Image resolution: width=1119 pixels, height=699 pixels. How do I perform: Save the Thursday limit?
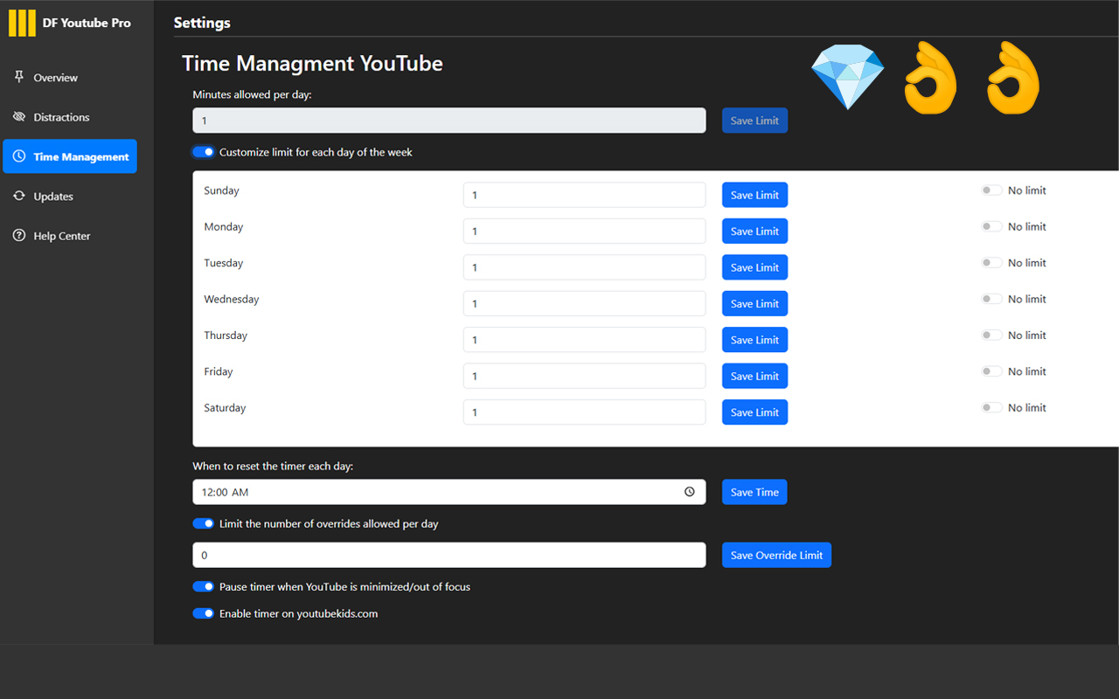click(x=754, y=340)
